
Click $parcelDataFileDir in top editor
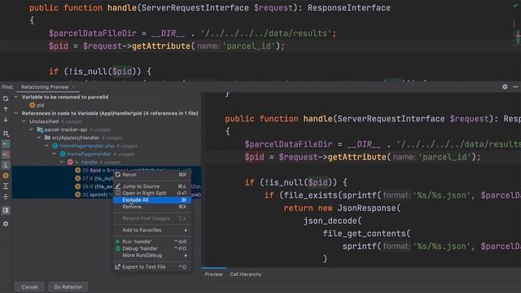[x=92, y=33]
